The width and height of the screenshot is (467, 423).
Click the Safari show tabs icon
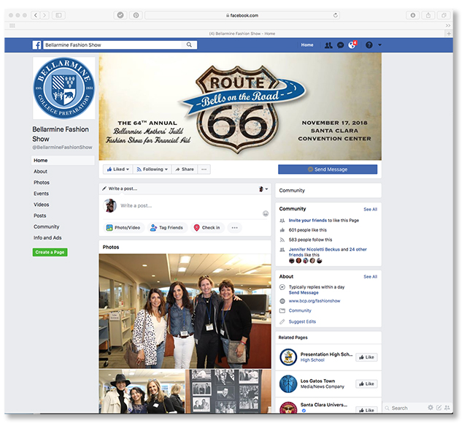point(444,15)
